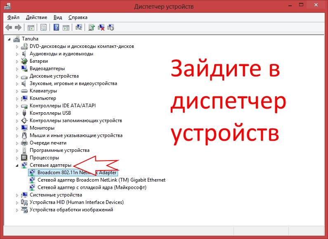Click the Uninstall device red X icon
The width and height of the screenshot is (328, 239).
pos(101,27)
